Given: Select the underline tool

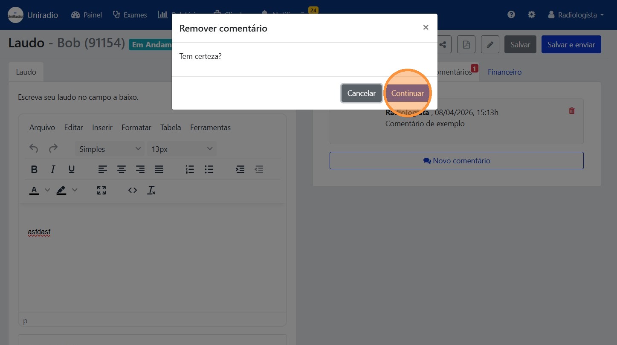Looking at the screenshot, I should (72, 169).
